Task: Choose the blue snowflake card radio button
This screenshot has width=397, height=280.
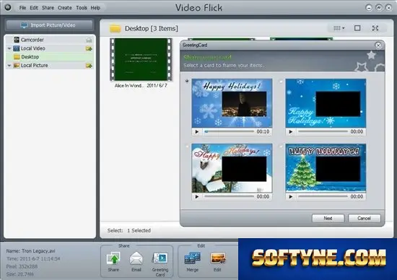Action: 281,81
